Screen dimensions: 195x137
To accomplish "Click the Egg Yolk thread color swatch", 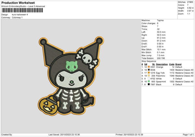I will click(x=149, y=73).
